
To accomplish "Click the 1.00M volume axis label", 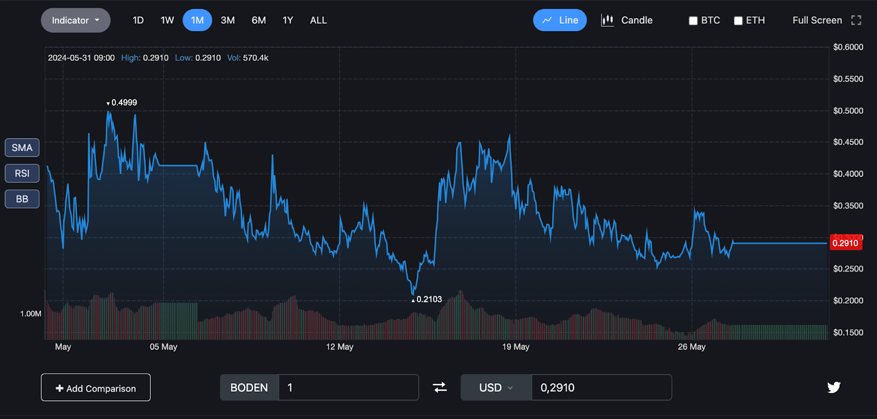I will 31,314.
